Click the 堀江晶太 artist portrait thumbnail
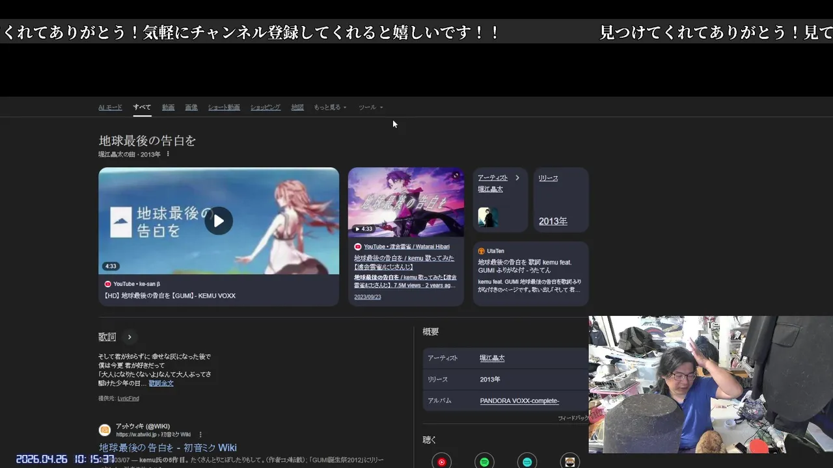This screenshot has width=833, height=468. [x=488, y=217]
